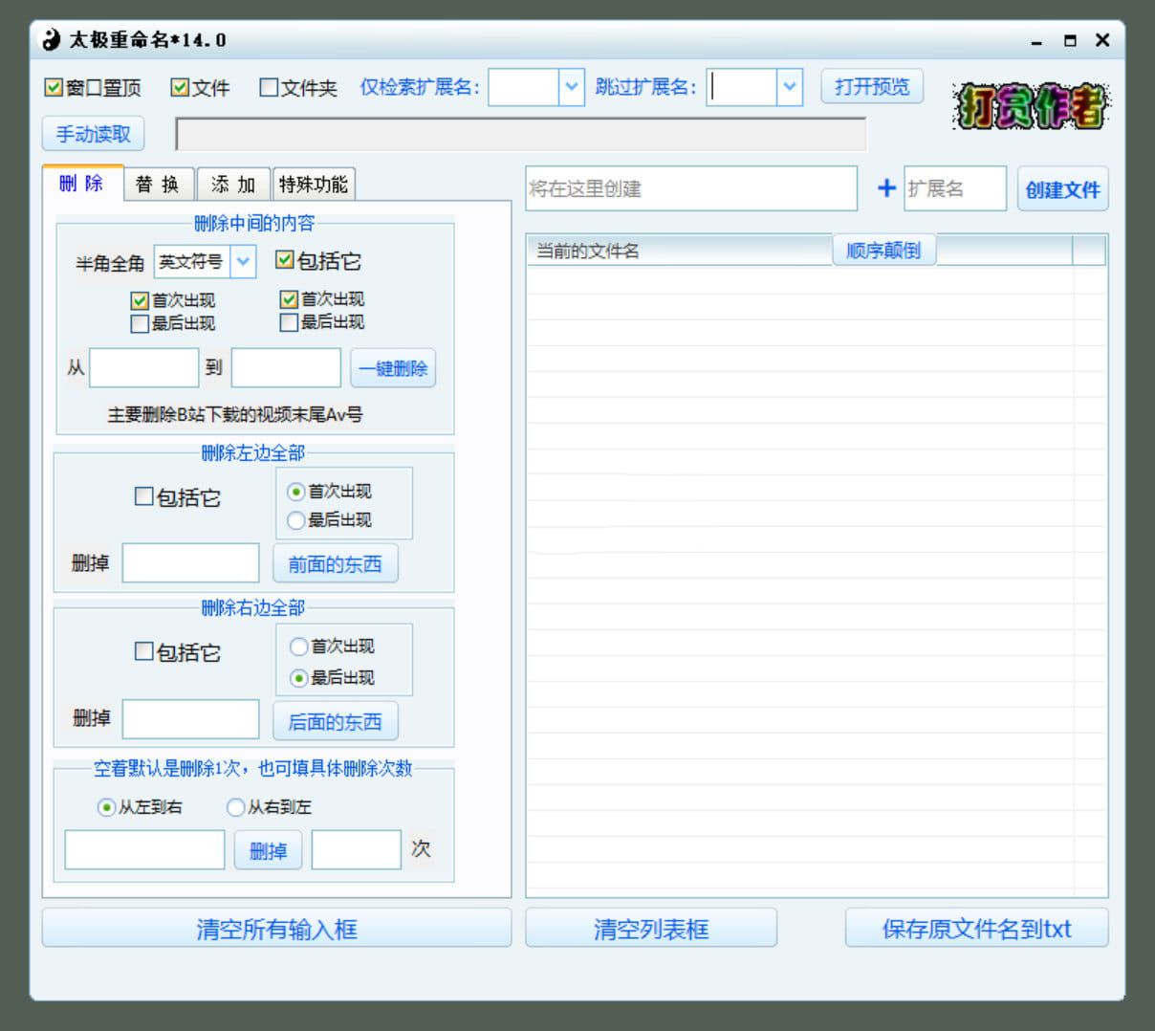Open the 仅检索扩展名 dropdown
The image size is (1155, 1031).
click(x=571, y=87)
